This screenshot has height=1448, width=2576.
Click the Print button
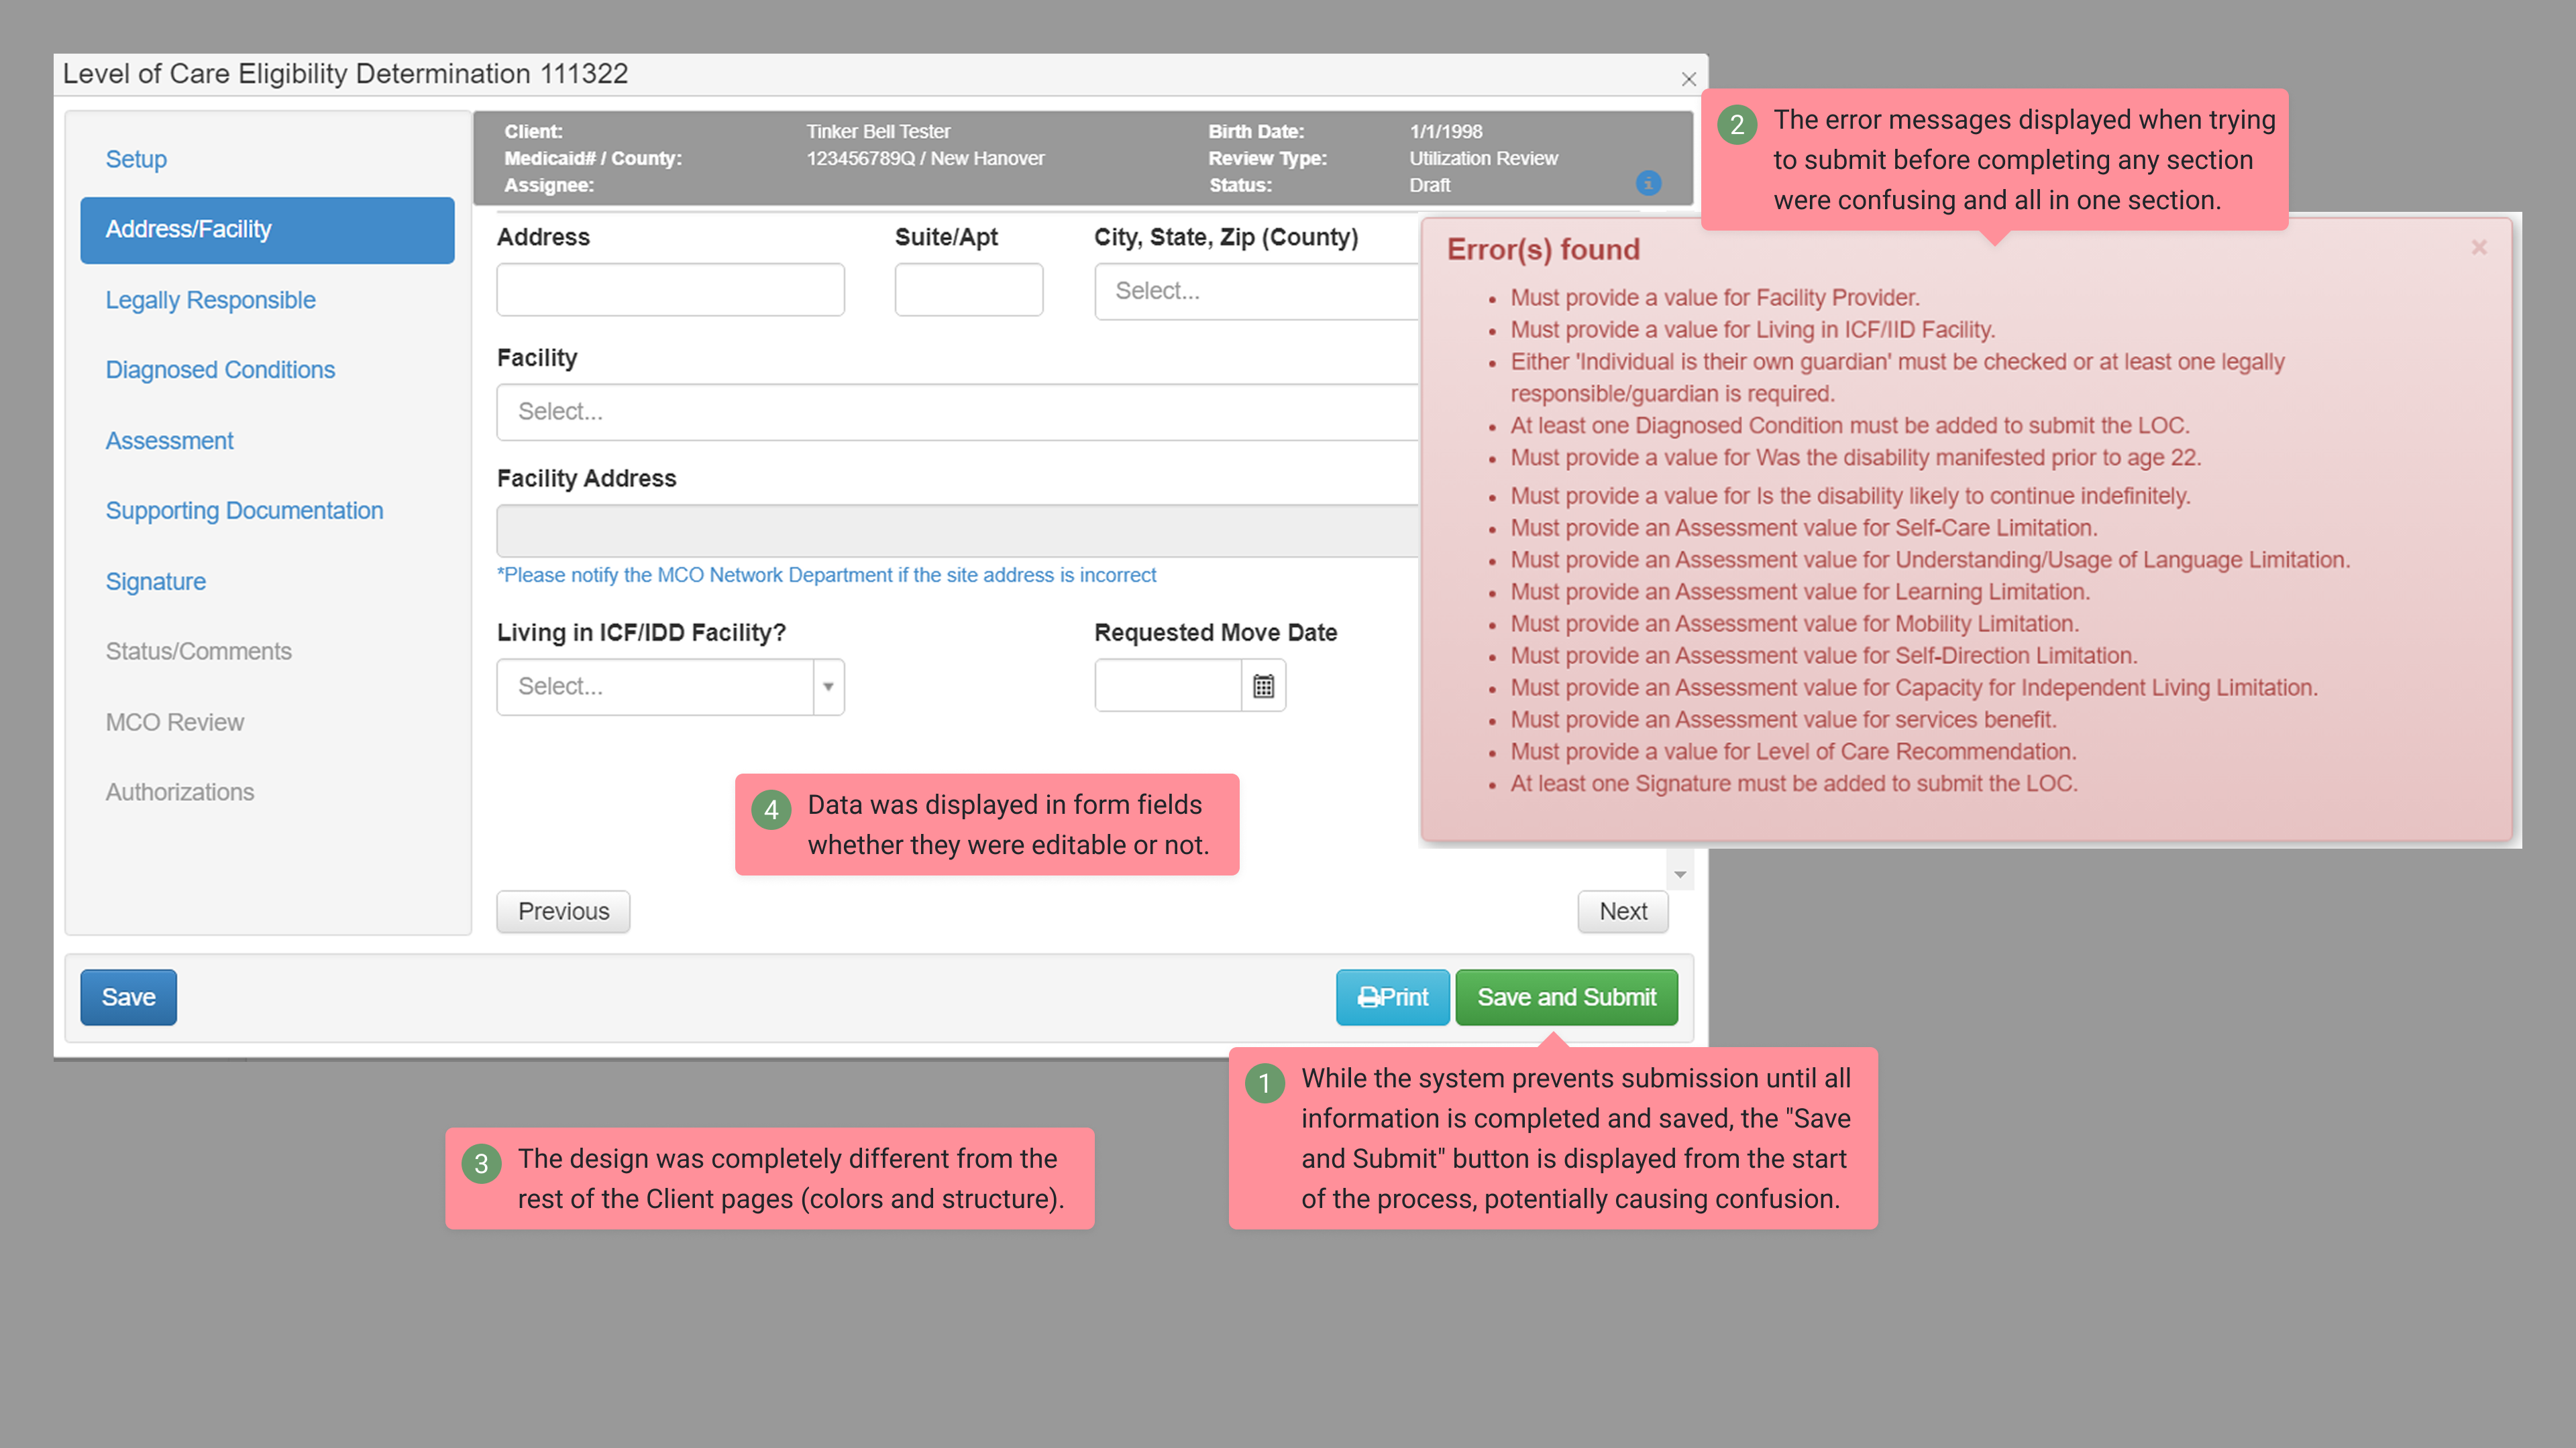pos(1392,998)
